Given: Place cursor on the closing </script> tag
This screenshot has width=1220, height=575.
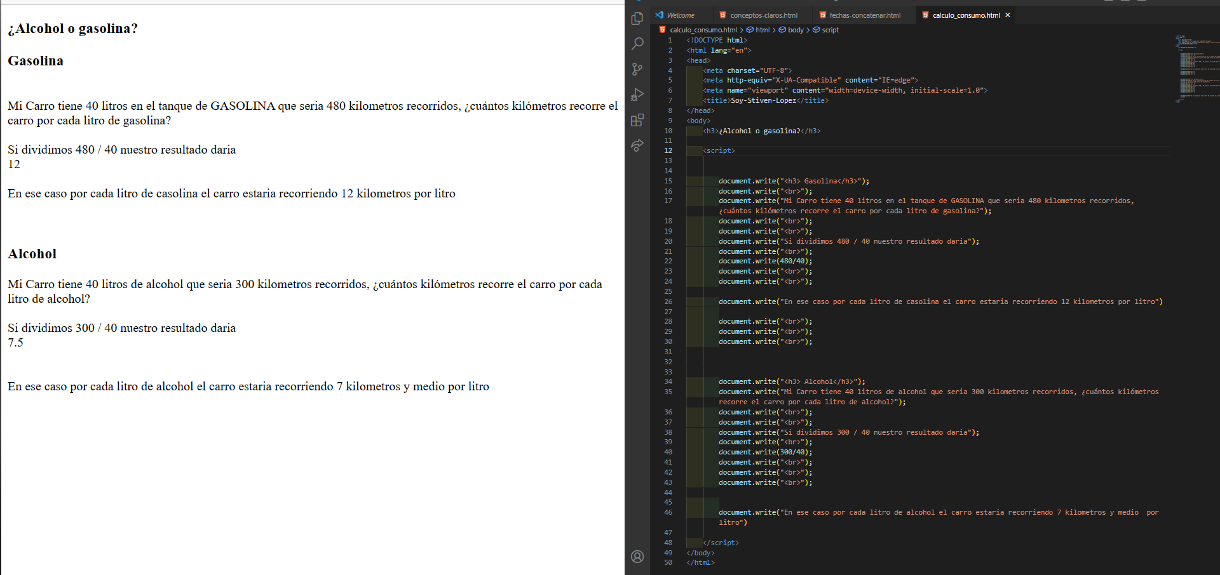Looking at the screenshot, I should point(721,543).
